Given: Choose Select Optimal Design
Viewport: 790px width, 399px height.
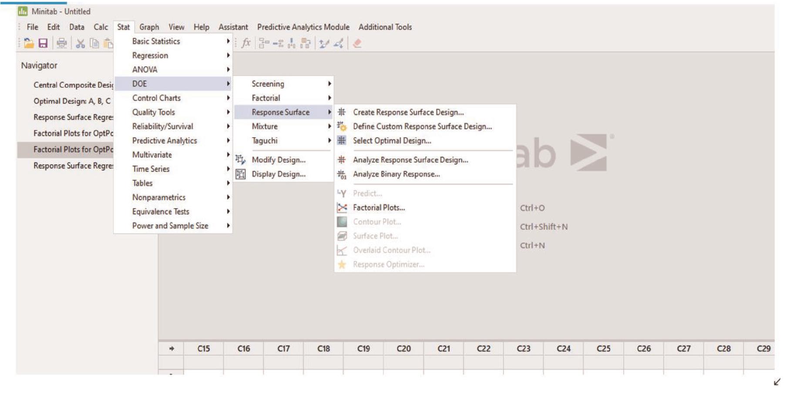Looking at the screenshot, I should [x=425, y=141].
